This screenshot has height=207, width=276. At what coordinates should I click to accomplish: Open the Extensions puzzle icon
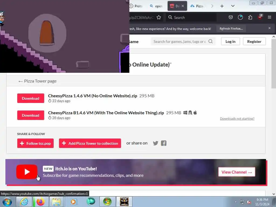[250, 17]
